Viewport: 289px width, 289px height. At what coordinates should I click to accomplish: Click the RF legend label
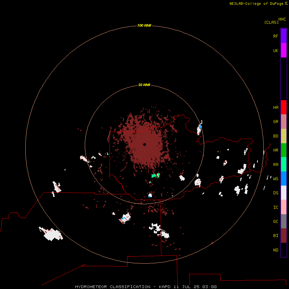point(276,36)
